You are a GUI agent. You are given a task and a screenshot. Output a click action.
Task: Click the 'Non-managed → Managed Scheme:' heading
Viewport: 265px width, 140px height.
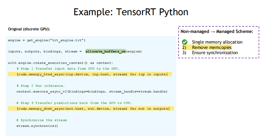tap(217, 32)
